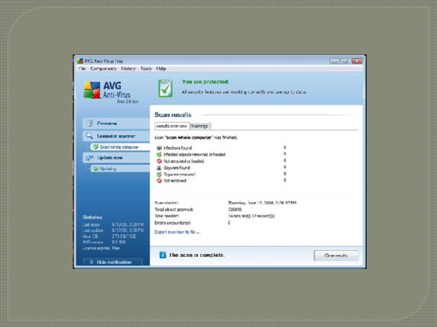The image size is (437, 327).
Task: Click the Export overview to file link
Action: point(178,232)
